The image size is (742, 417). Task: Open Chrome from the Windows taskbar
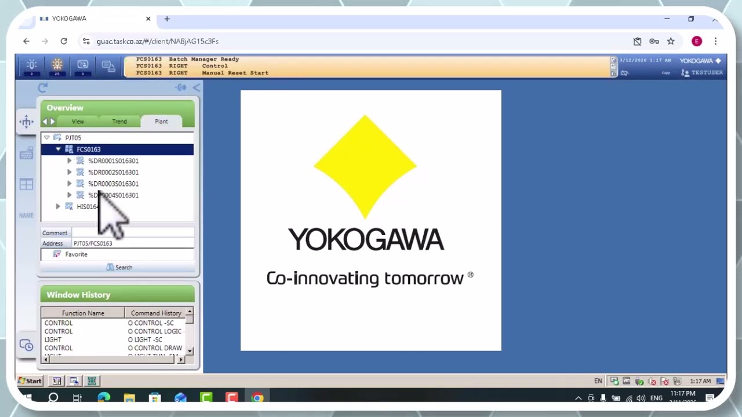[x=257, y=398]
